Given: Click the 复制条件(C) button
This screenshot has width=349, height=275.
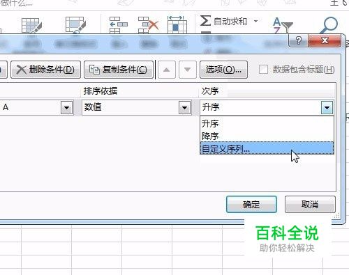Looking at the screenshot, I should point(119,70).
